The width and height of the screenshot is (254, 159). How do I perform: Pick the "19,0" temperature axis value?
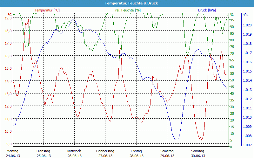(8, 18)
